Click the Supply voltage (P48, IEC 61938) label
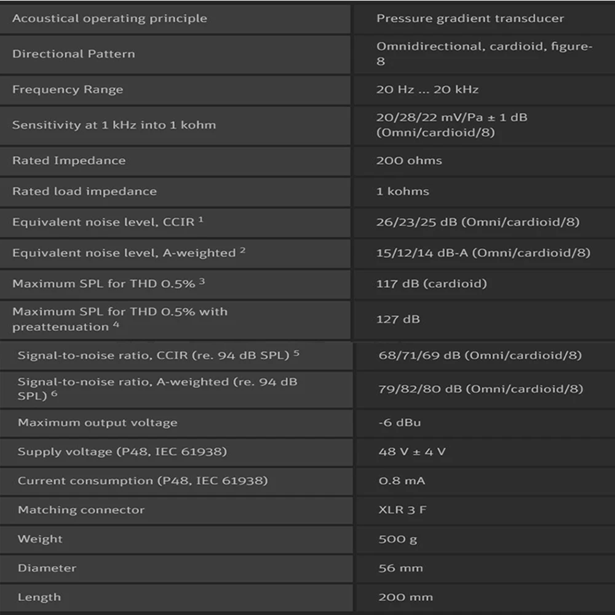The width and height of the screenshot is (615, 615). coord(122,451)
